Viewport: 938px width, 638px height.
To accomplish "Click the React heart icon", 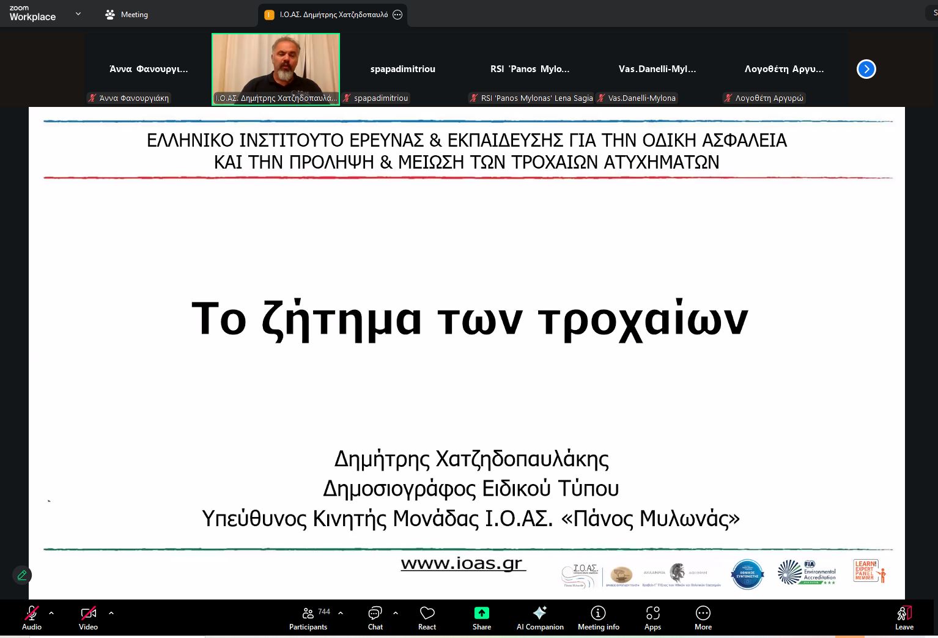I will point(427,617).
